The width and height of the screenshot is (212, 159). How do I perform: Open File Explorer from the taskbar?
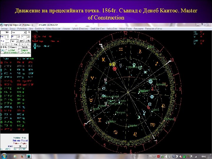pos(15,156)
